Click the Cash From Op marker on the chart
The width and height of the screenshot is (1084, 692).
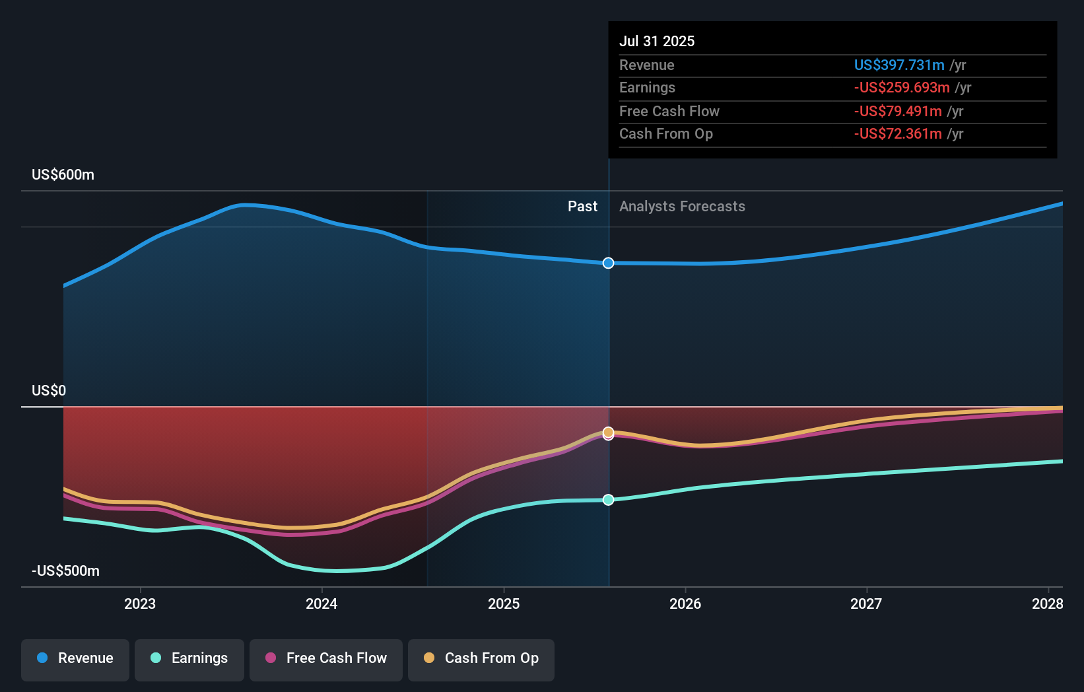[x=607, y=433]
